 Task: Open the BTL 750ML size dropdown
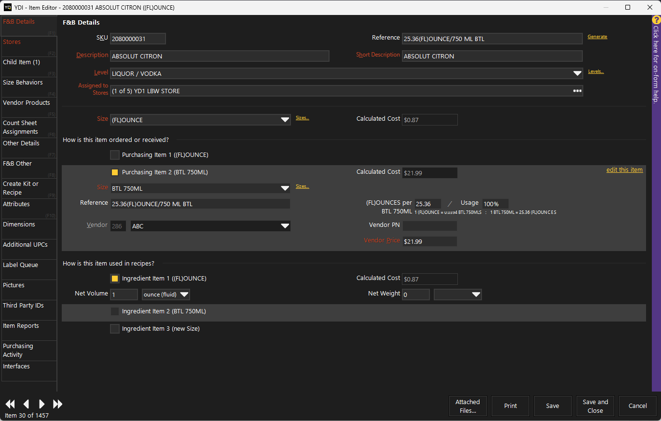[285, 188]
